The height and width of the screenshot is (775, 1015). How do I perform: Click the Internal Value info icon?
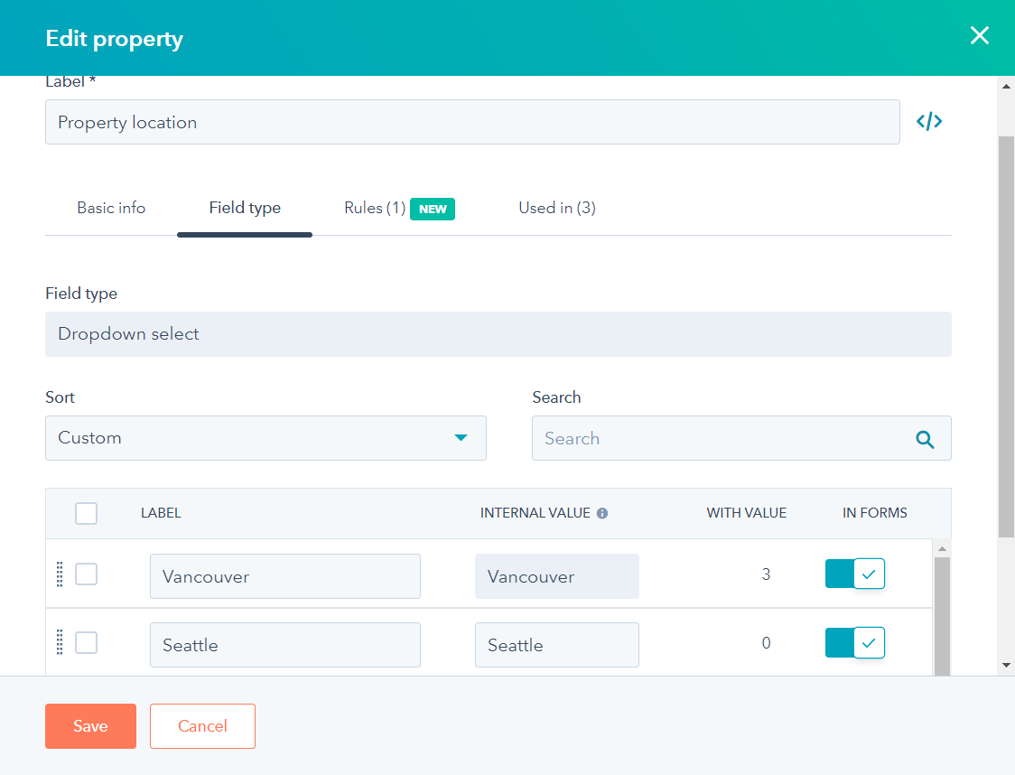(x=602, y=512)
